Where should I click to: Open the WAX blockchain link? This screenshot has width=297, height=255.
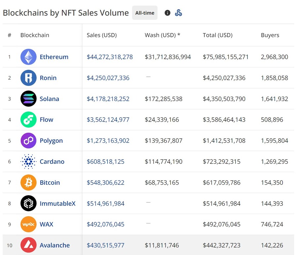coord(47,224)
